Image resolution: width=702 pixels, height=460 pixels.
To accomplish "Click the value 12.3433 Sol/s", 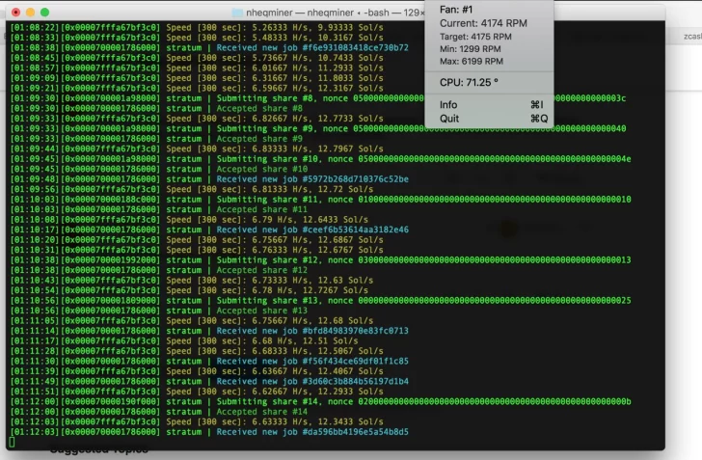I will click(351, 422).
